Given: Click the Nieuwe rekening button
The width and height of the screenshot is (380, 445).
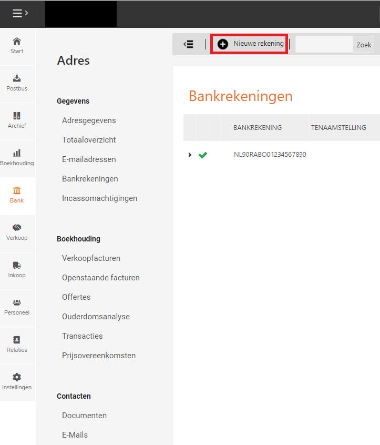Looking at the screenshot, I should [x=249, y=44].
